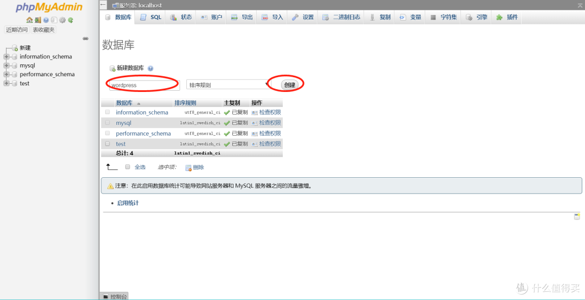Click the 全选 link
Screen dimensions: 585x300
[x=140, y=167]
